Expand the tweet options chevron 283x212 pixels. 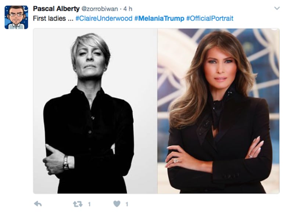(x=276, y=8)
